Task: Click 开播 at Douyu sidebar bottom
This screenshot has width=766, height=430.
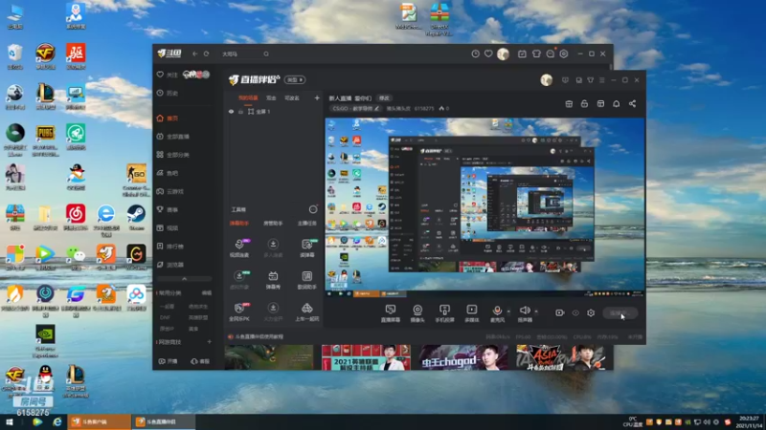Action: click(x=169, y=361)
